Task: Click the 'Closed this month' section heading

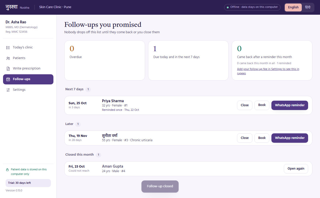Action: (79, 155)
